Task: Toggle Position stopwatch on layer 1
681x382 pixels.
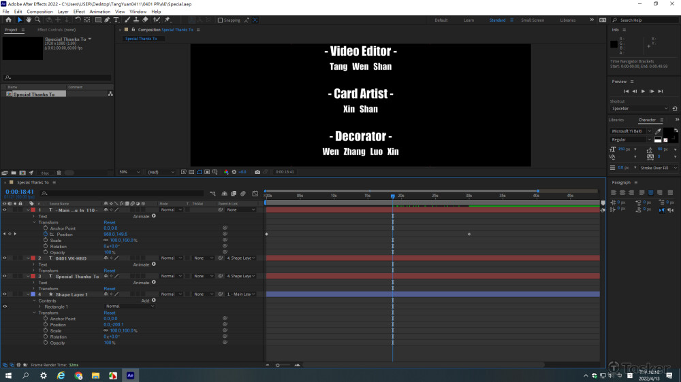Action: (x=46, y=235)
